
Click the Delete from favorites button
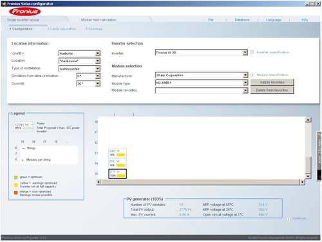[272, 90]
